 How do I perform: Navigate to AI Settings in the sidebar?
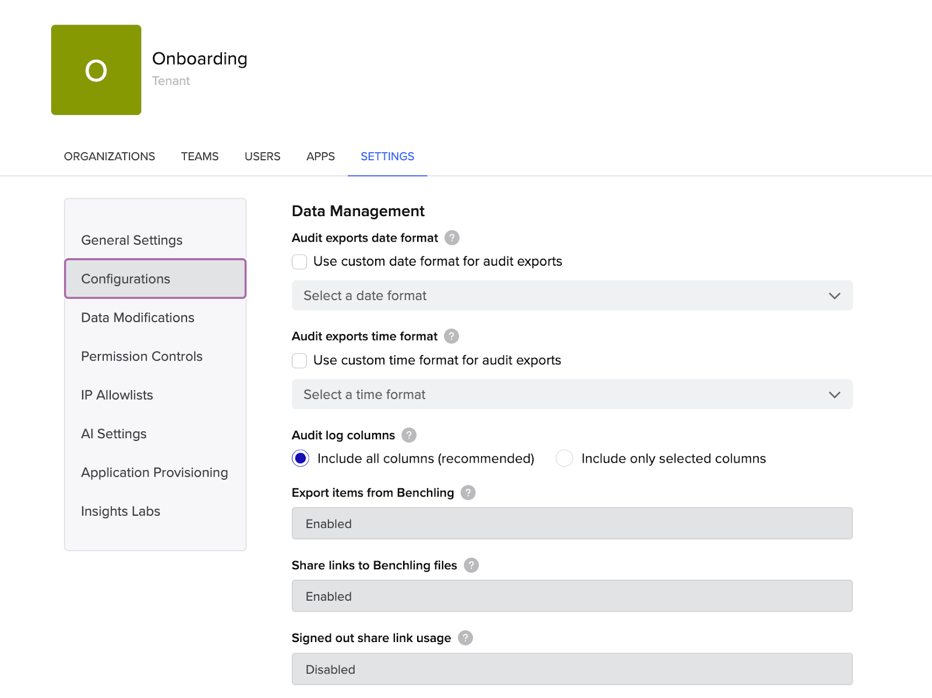(x=114, y=434)
